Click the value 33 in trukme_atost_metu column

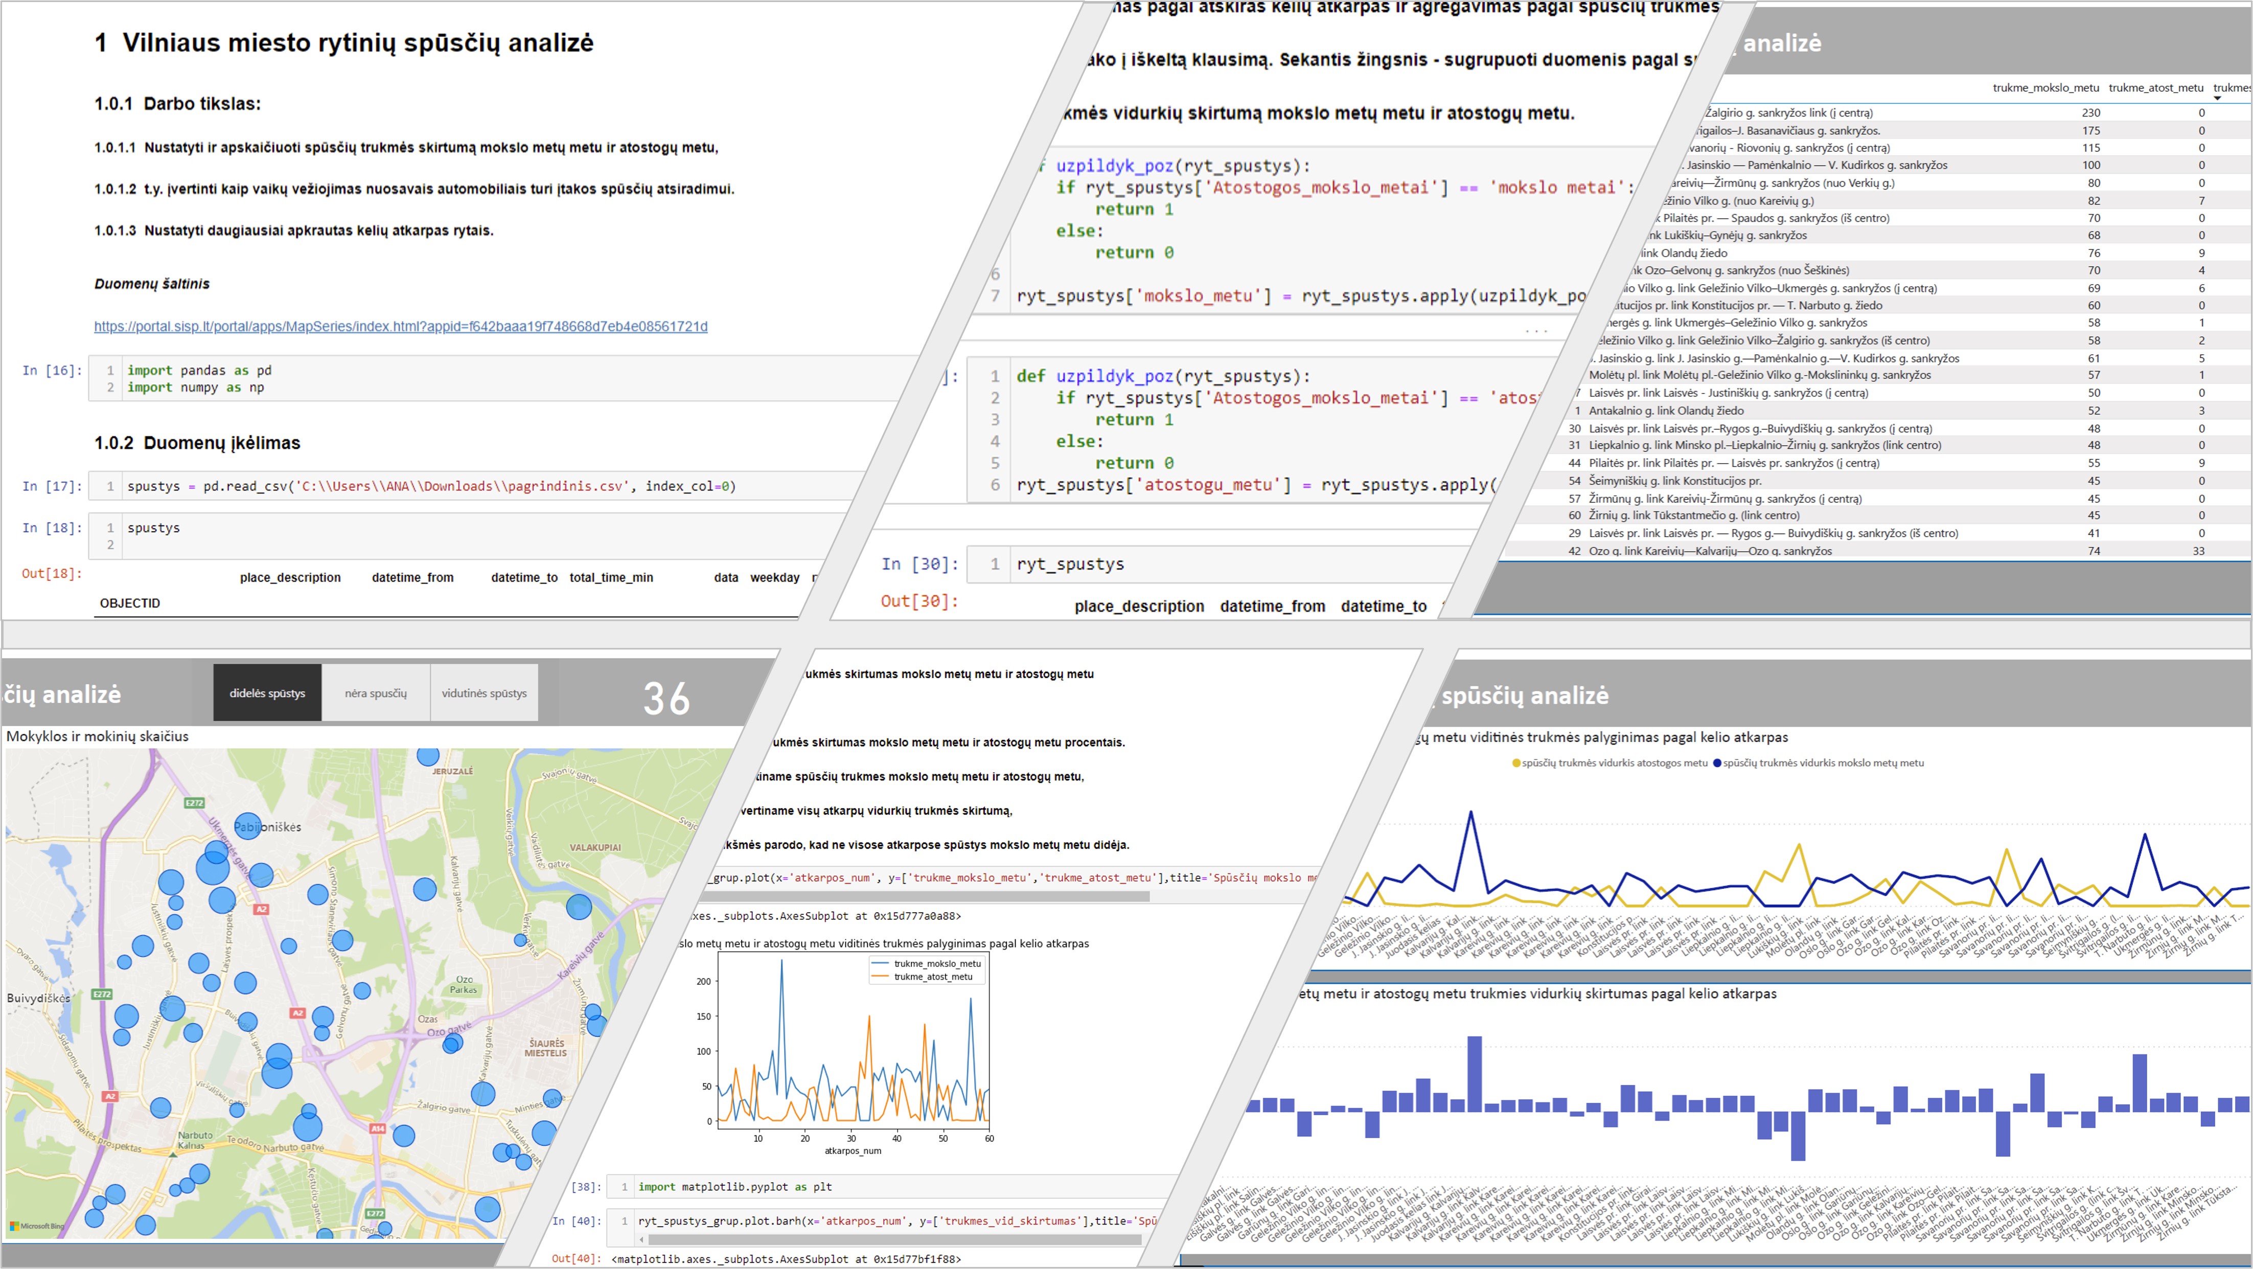[2198, 551]
